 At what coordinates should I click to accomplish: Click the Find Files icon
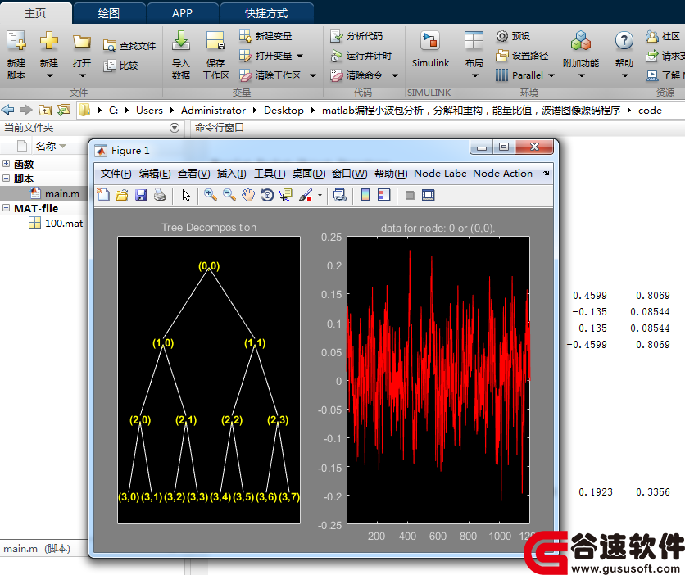click(109, 45)
